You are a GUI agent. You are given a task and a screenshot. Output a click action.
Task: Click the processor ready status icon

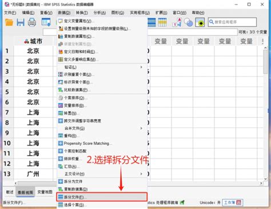click(182, 202)
